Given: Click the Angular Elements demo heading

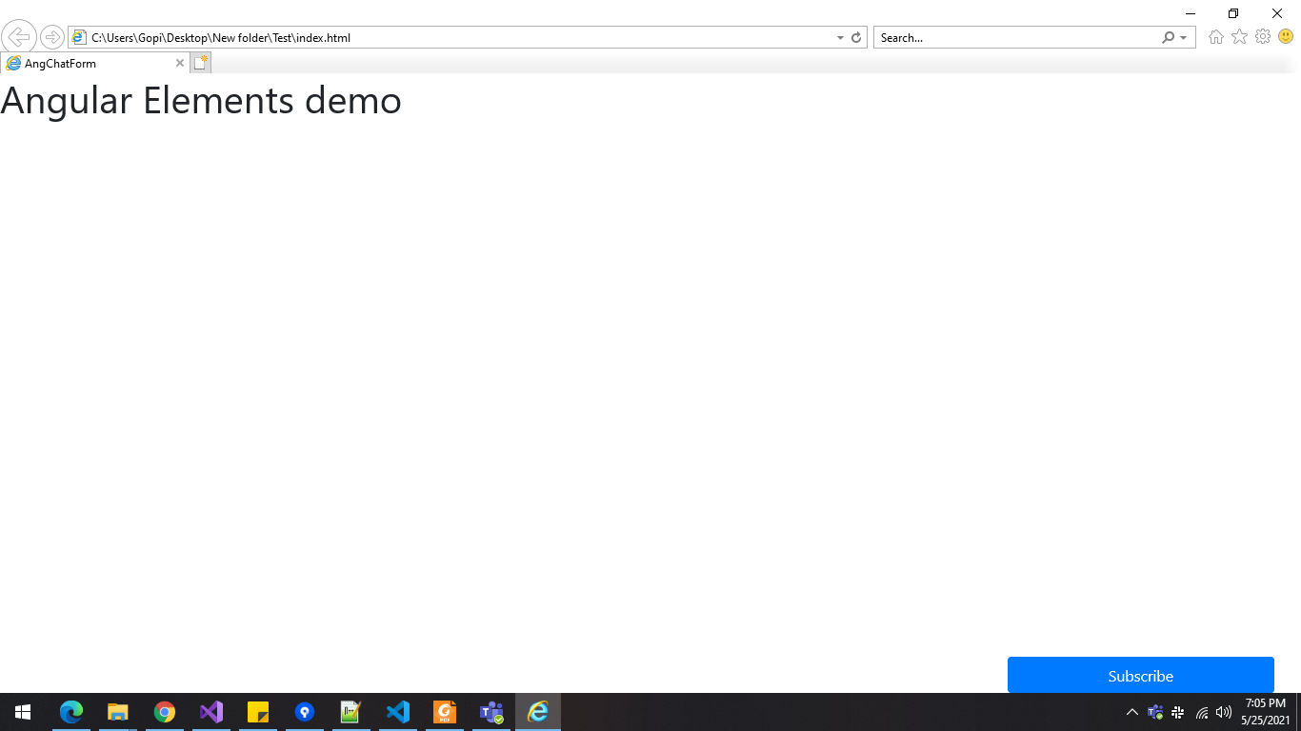Looking at the screenshot, I should (200, 100).
